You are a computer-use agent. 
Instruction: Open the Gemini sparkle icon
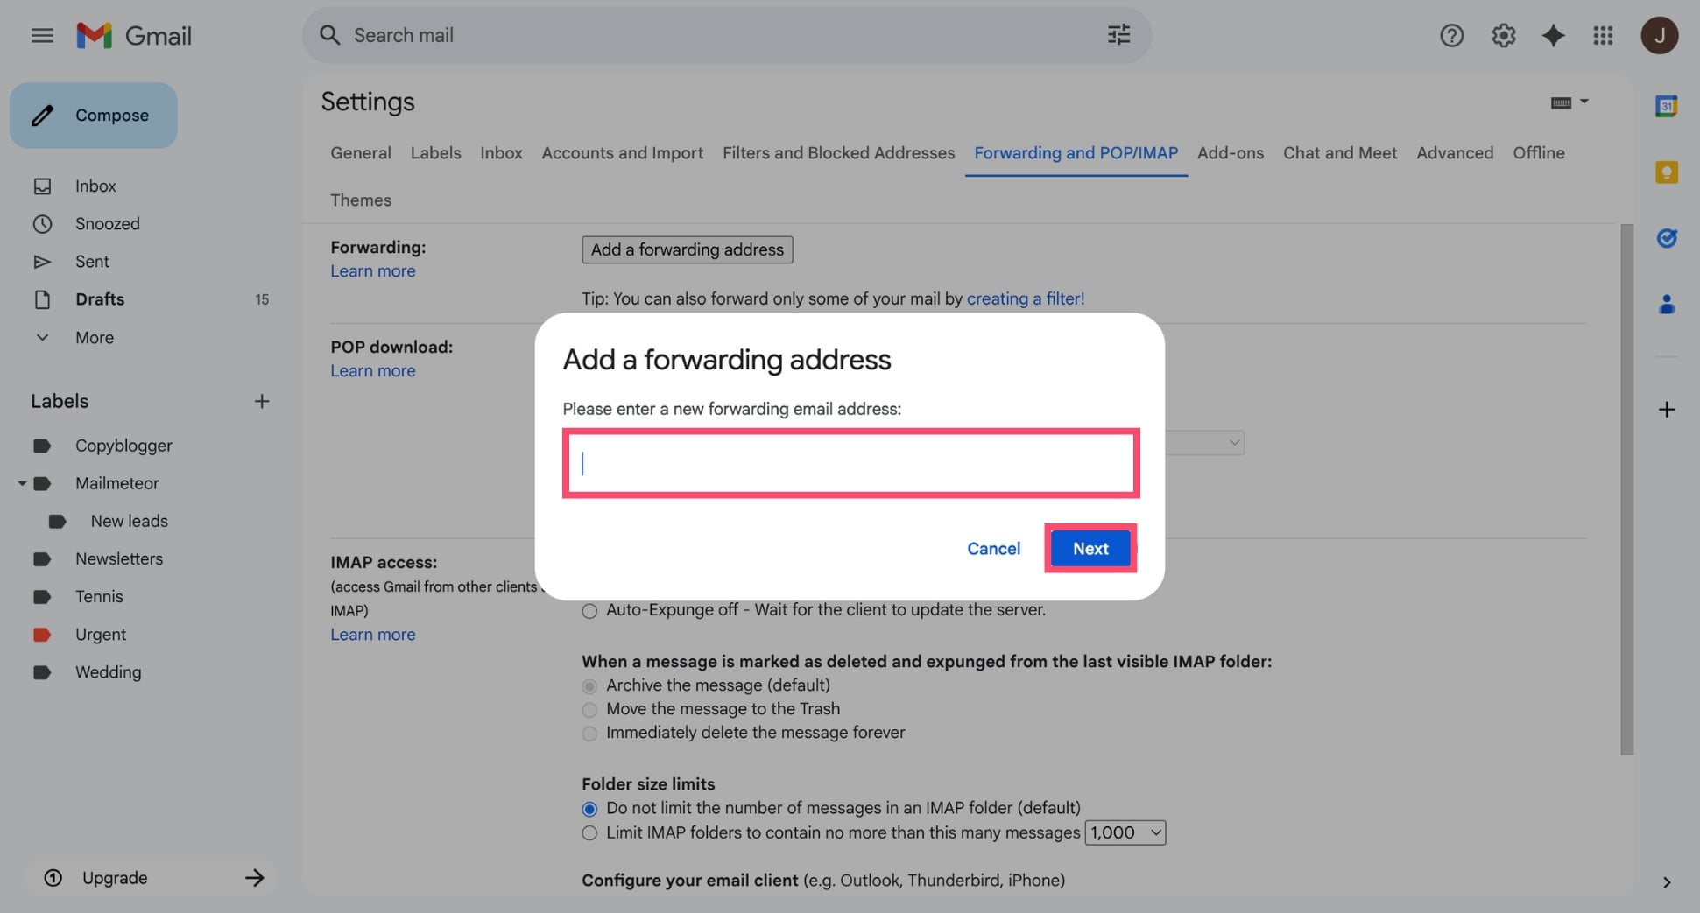pos(1554,35)
